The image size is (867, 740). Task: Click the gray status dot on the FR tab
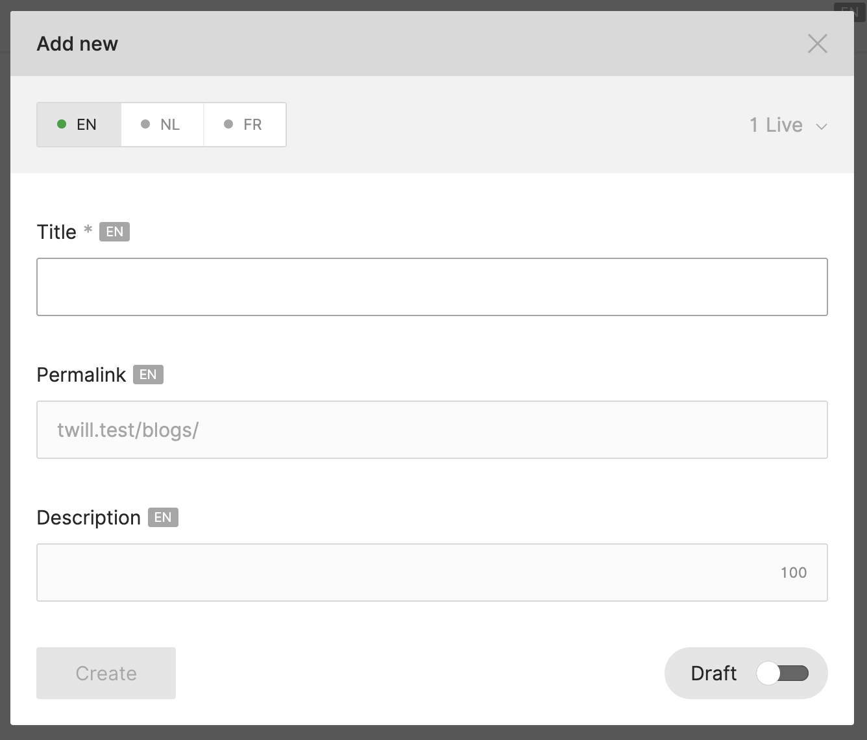tap(228, 124)
